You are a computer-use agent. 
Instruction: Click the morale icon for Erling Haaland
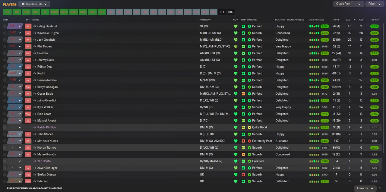pos(249,26)
